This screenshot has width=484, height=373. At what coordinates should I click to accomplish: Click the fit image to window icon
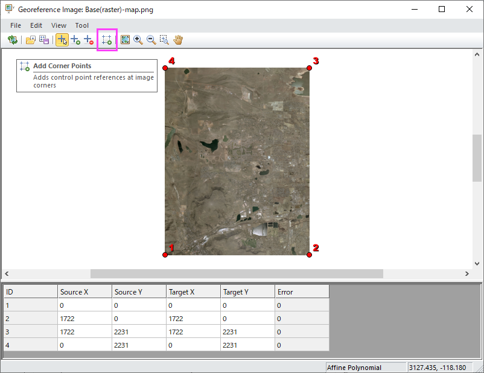125,40
